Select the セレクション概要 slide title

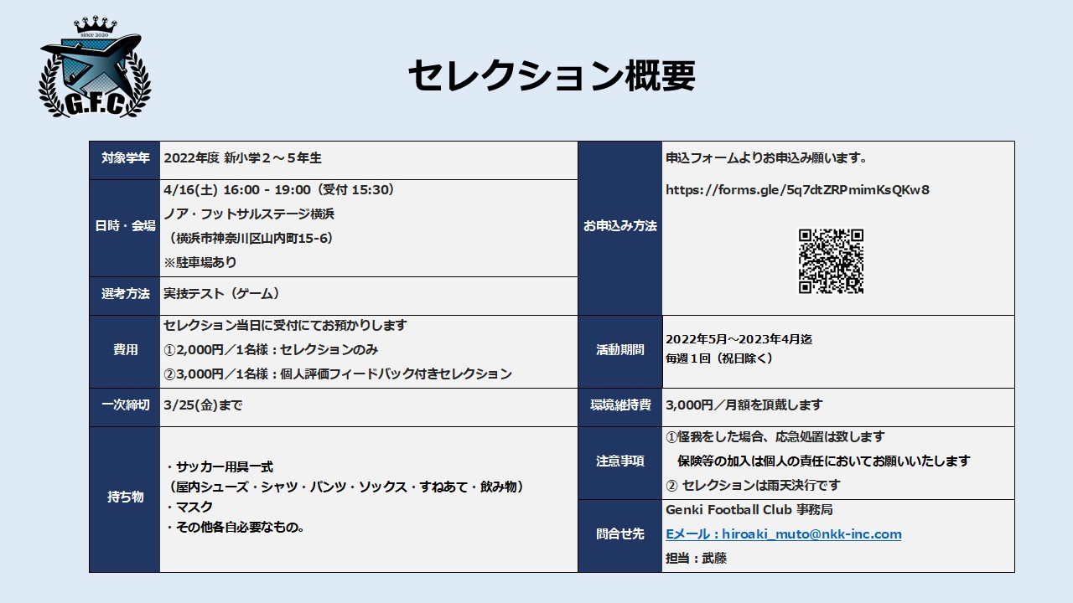coord(552,76)
